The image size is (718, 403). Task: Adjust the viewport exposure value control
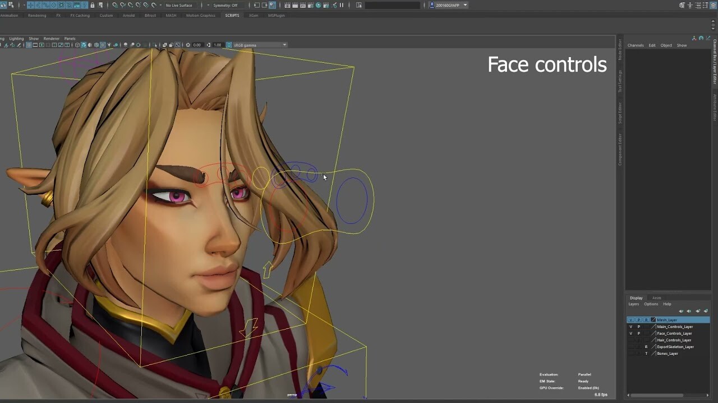(x=196, y=45)
